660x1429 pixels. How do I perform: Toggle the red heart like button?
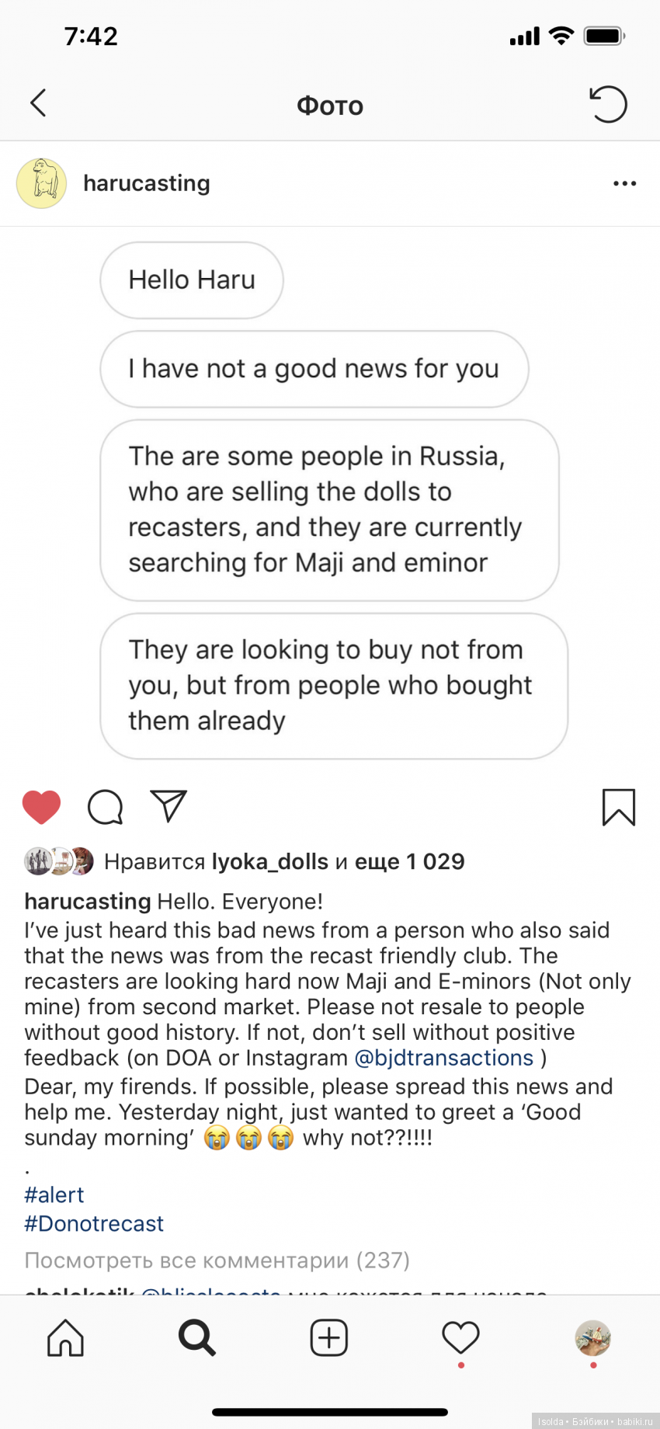tap(41, 807)
